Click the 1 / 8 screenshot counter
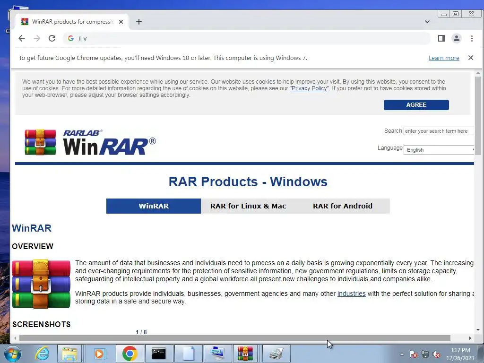The image size is (484, 363). [141, 332]
